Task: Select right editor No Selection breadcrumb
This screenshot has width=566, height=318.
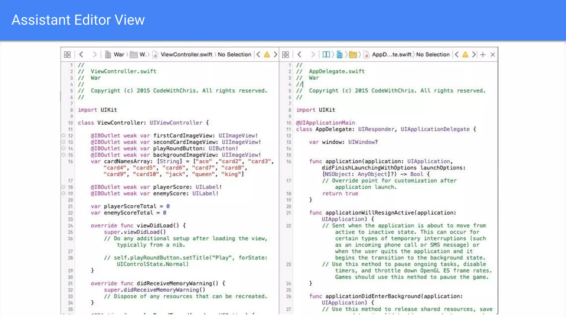Action: 433,54
